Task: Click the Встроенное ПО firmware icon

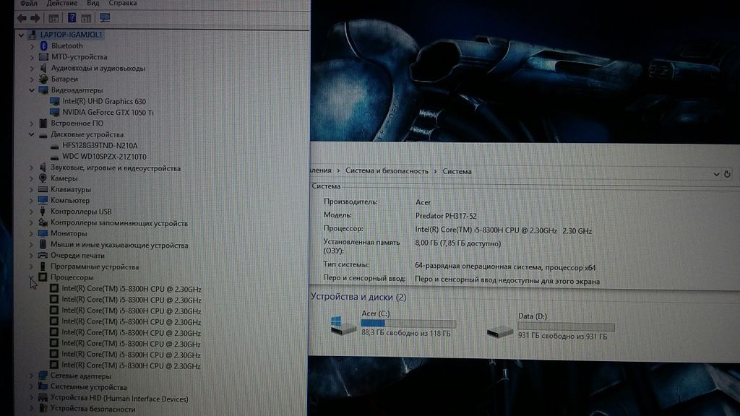Action: point(43,123)
